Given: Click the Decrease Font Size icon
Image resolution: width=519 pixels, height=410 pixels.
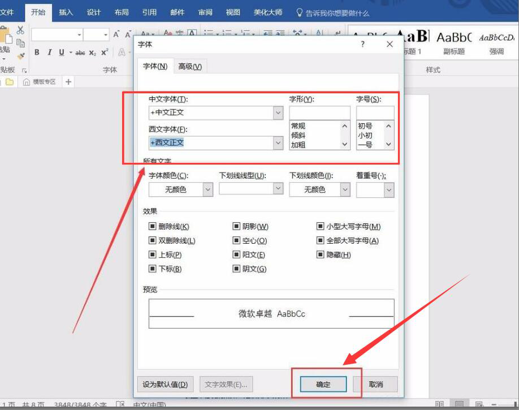Looking at the screenshot, I should [128, 34].
